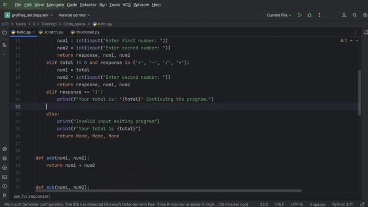
Task: Open the Run tool window icon in sidebar
Action: coord(5,167)
